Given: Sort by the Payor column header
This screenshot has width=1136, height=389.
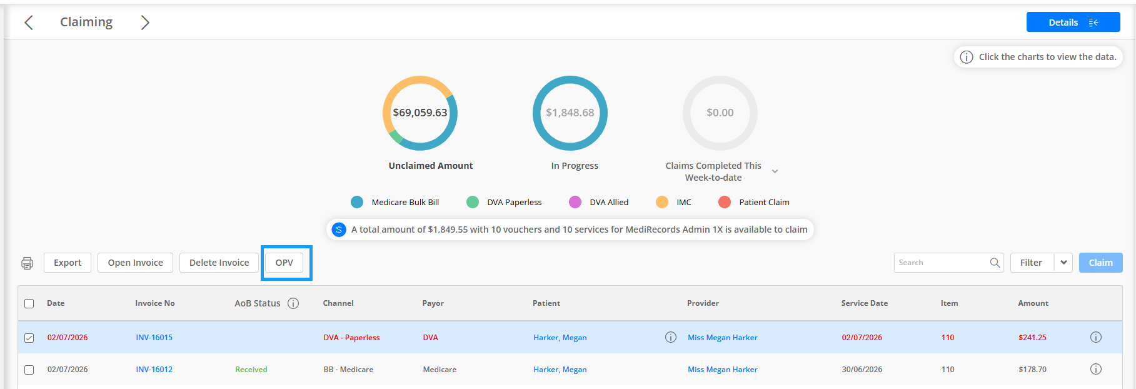Looking at the screenshot, I should (x=433, y=303).
